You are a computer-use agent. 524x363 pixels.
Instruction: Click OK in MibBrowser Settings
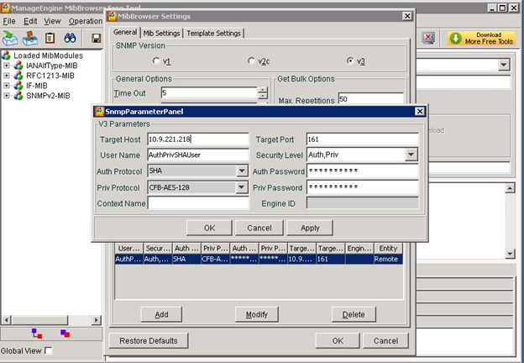coord(338,340)
